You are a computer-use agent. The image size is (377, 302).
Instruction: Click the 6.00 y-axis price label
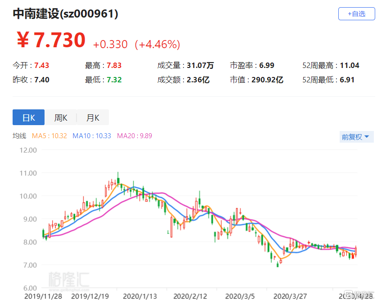[x=30, y=288]
